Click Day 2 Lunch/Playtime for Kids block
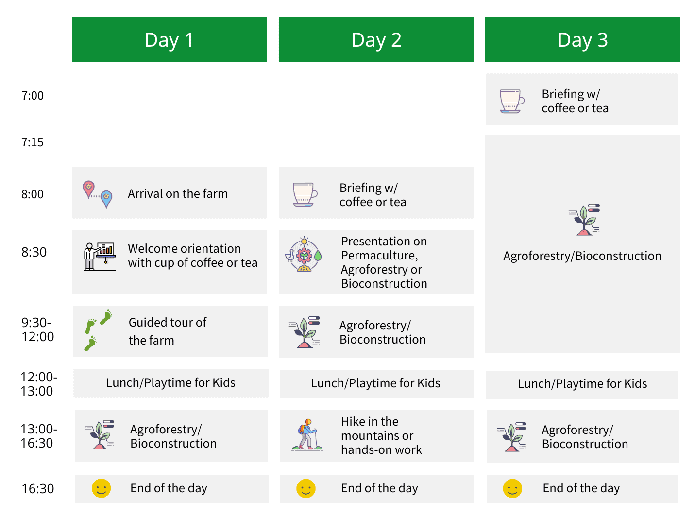Image resolution: width=695 pixels, height=518 pixels. coord(376,383)
